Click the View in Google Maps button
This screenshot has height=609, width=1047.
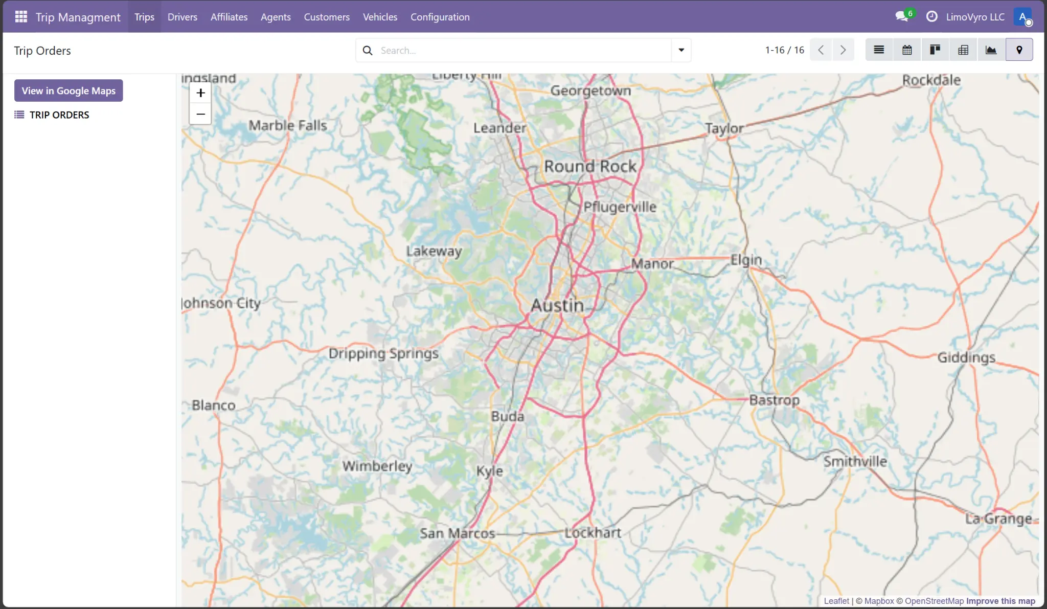[68, 90]
